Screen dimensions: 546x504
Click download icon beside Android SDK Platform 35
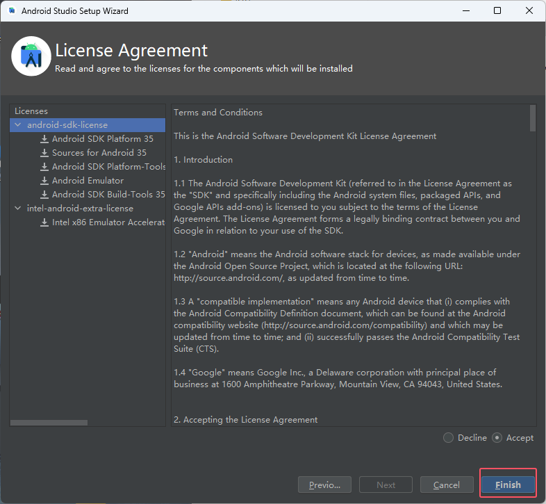pyautogui.click(x=44, y=139)
